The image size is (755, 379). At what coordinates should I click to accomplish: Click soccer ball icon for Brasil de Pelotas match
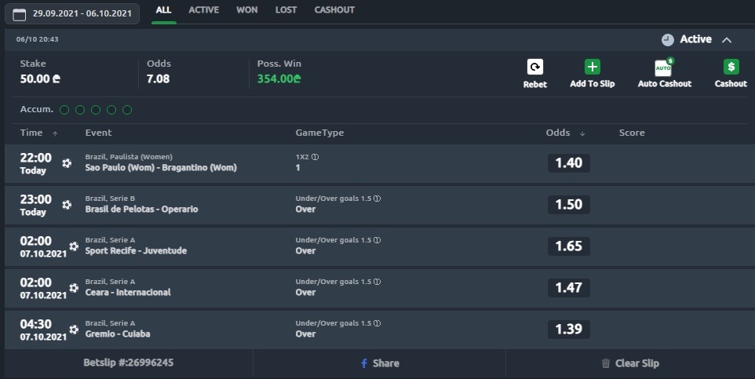[x=67, y=205]
